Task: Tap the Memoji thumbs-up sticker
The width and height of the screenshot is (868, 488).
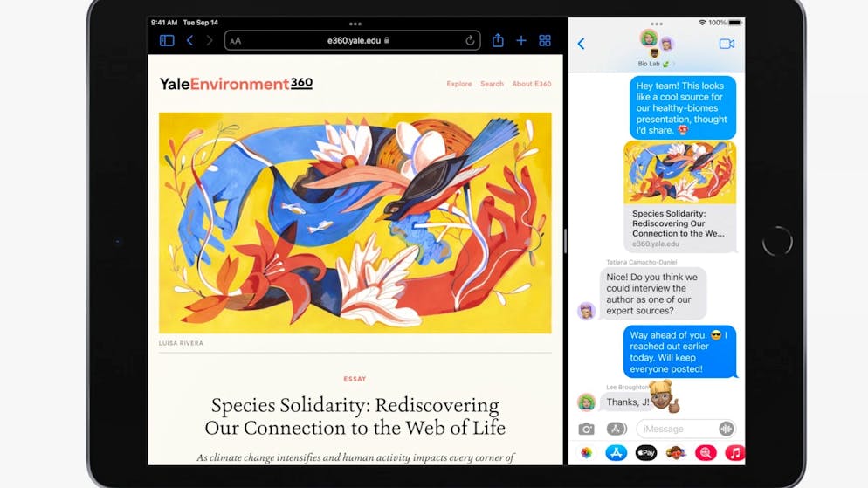Action: tap(665, 396)
